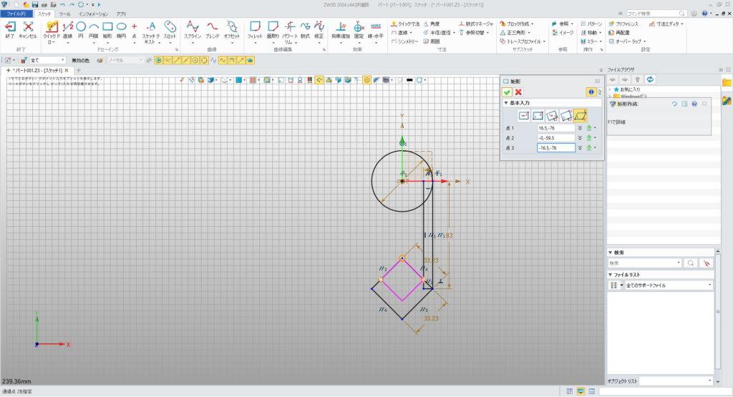Viewport: 733px width, 397px height.
Task: Select the Ellipse (楕円) tool
Action: (x=122, y=28)
